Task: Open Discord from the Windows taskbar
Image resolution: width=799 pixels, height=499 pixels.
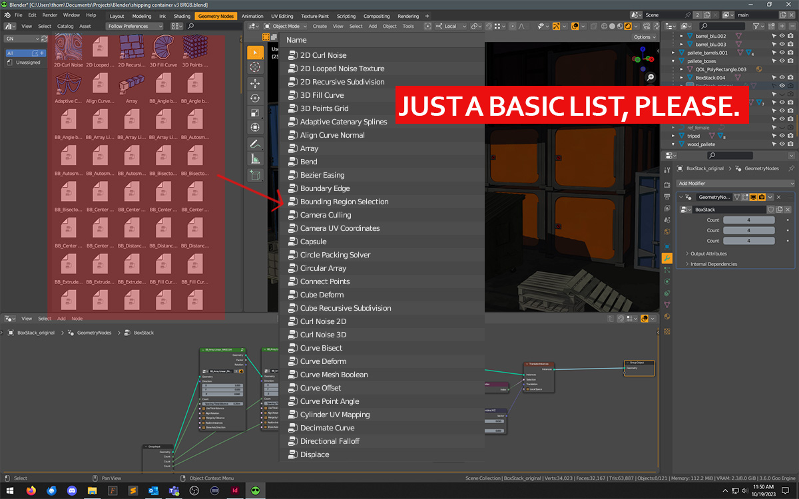Action: (72, 491)
